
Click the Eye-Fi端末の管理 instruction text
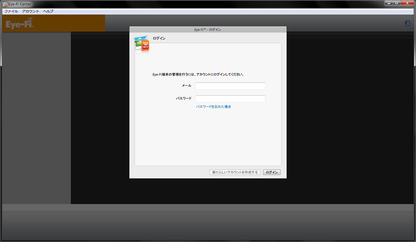(198, 74)
